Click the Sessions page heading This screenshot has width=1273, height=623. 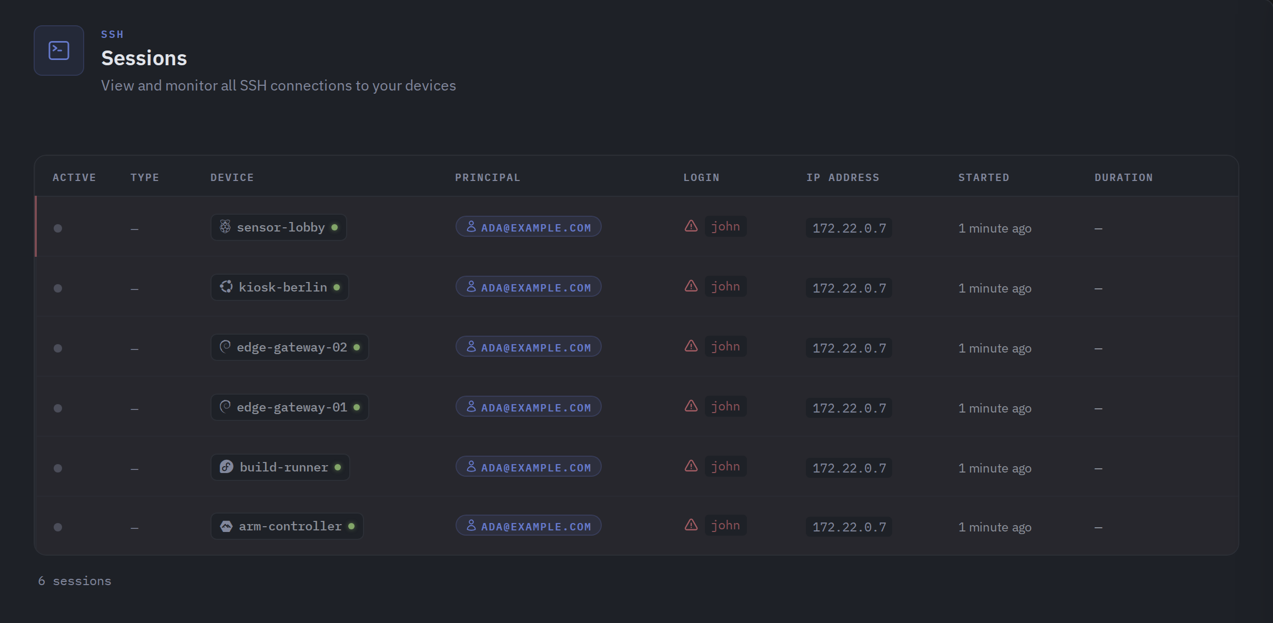[x=144, y=58]
